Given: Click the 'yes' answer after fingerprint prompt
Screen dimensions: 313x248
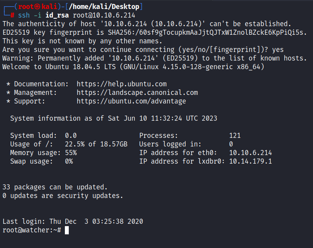Looking at the screenshot, I should click(x=278, y=50).
